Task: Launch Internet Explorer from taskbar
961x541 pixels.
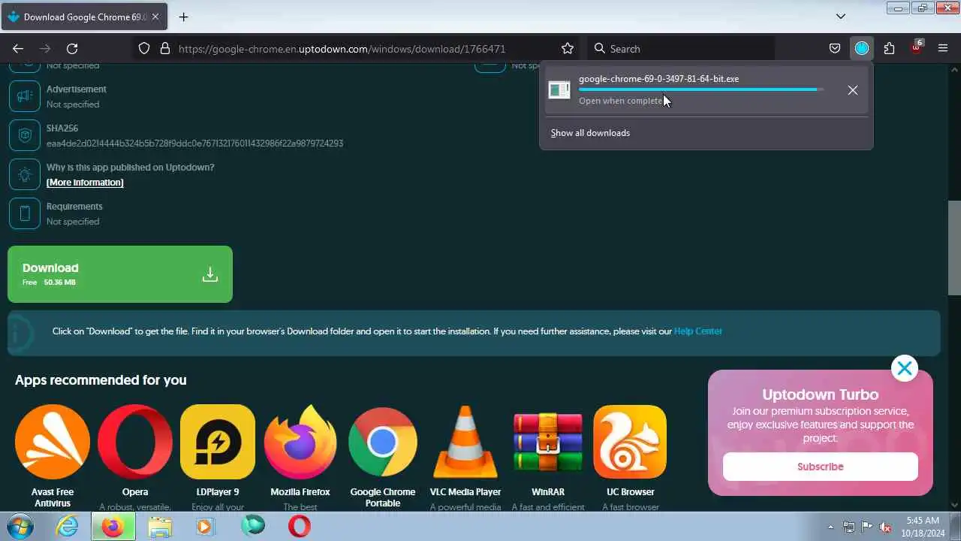Action: coord(68,527)
